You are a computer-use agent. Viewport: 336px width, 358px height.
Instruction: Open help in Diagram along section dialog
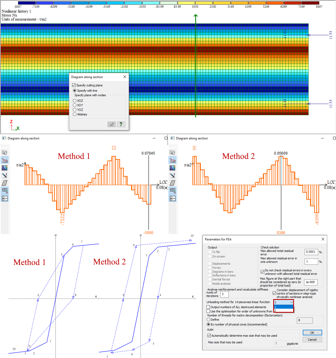click(x=121, y=124)
